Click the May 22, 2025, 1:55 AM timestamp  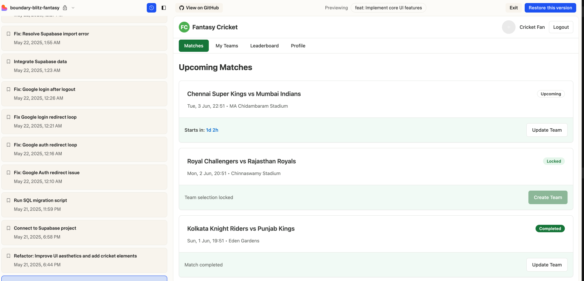(x=37, y=43)
